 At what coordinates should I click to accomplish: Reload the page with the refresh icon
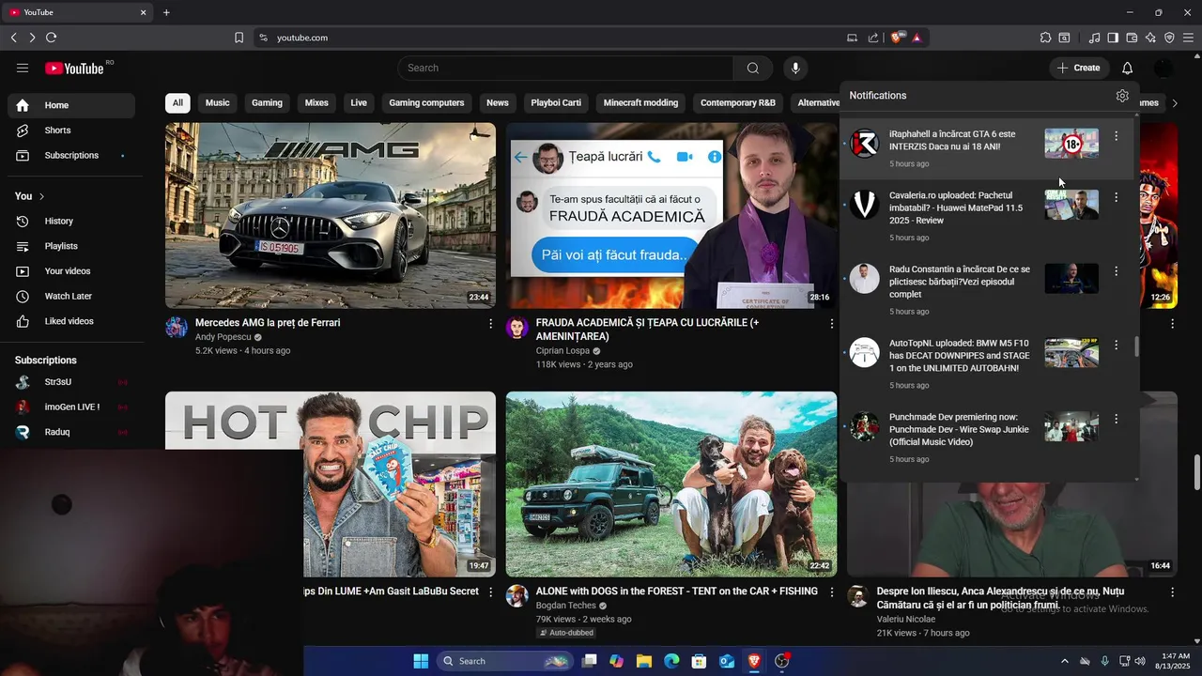pos(51,38)
